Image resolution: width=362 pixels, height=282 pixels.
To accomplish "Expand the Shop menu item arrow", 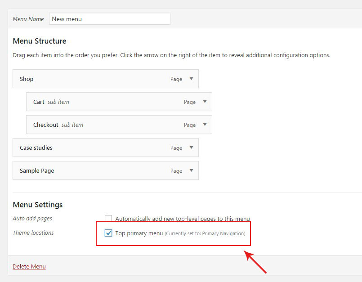I will point(191,79).
